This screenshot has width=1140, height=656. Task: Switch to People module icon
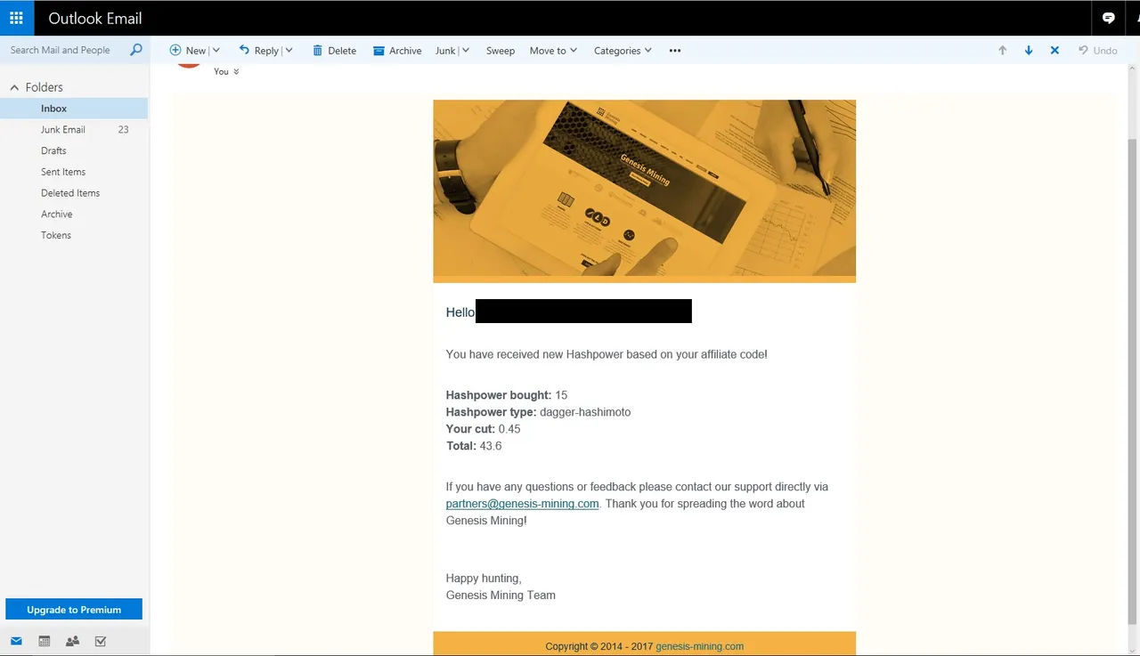pyautogui.click(x=72, y=641)
